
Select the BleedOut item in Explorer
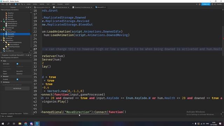point(10,13)
